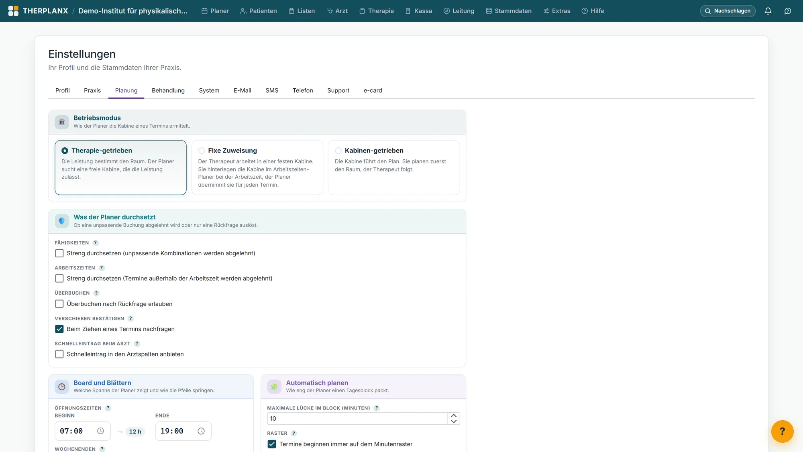803x452 pixels.
Task: Click help icon next to Öffnungszeiten
Action: click(108, 408)
